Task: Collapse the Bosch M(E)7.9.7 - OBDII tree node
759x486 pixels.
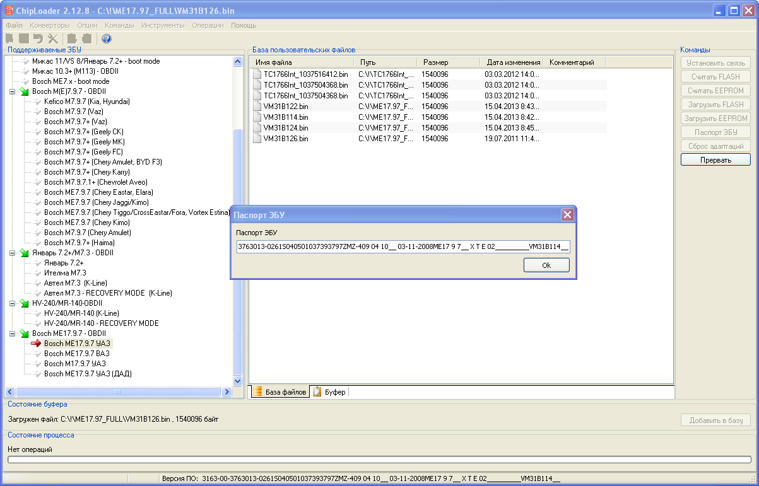Action: [12, 91]
